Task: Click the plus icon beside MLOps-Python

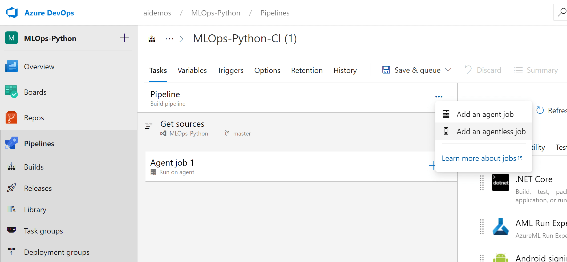Action: (124, 38)
